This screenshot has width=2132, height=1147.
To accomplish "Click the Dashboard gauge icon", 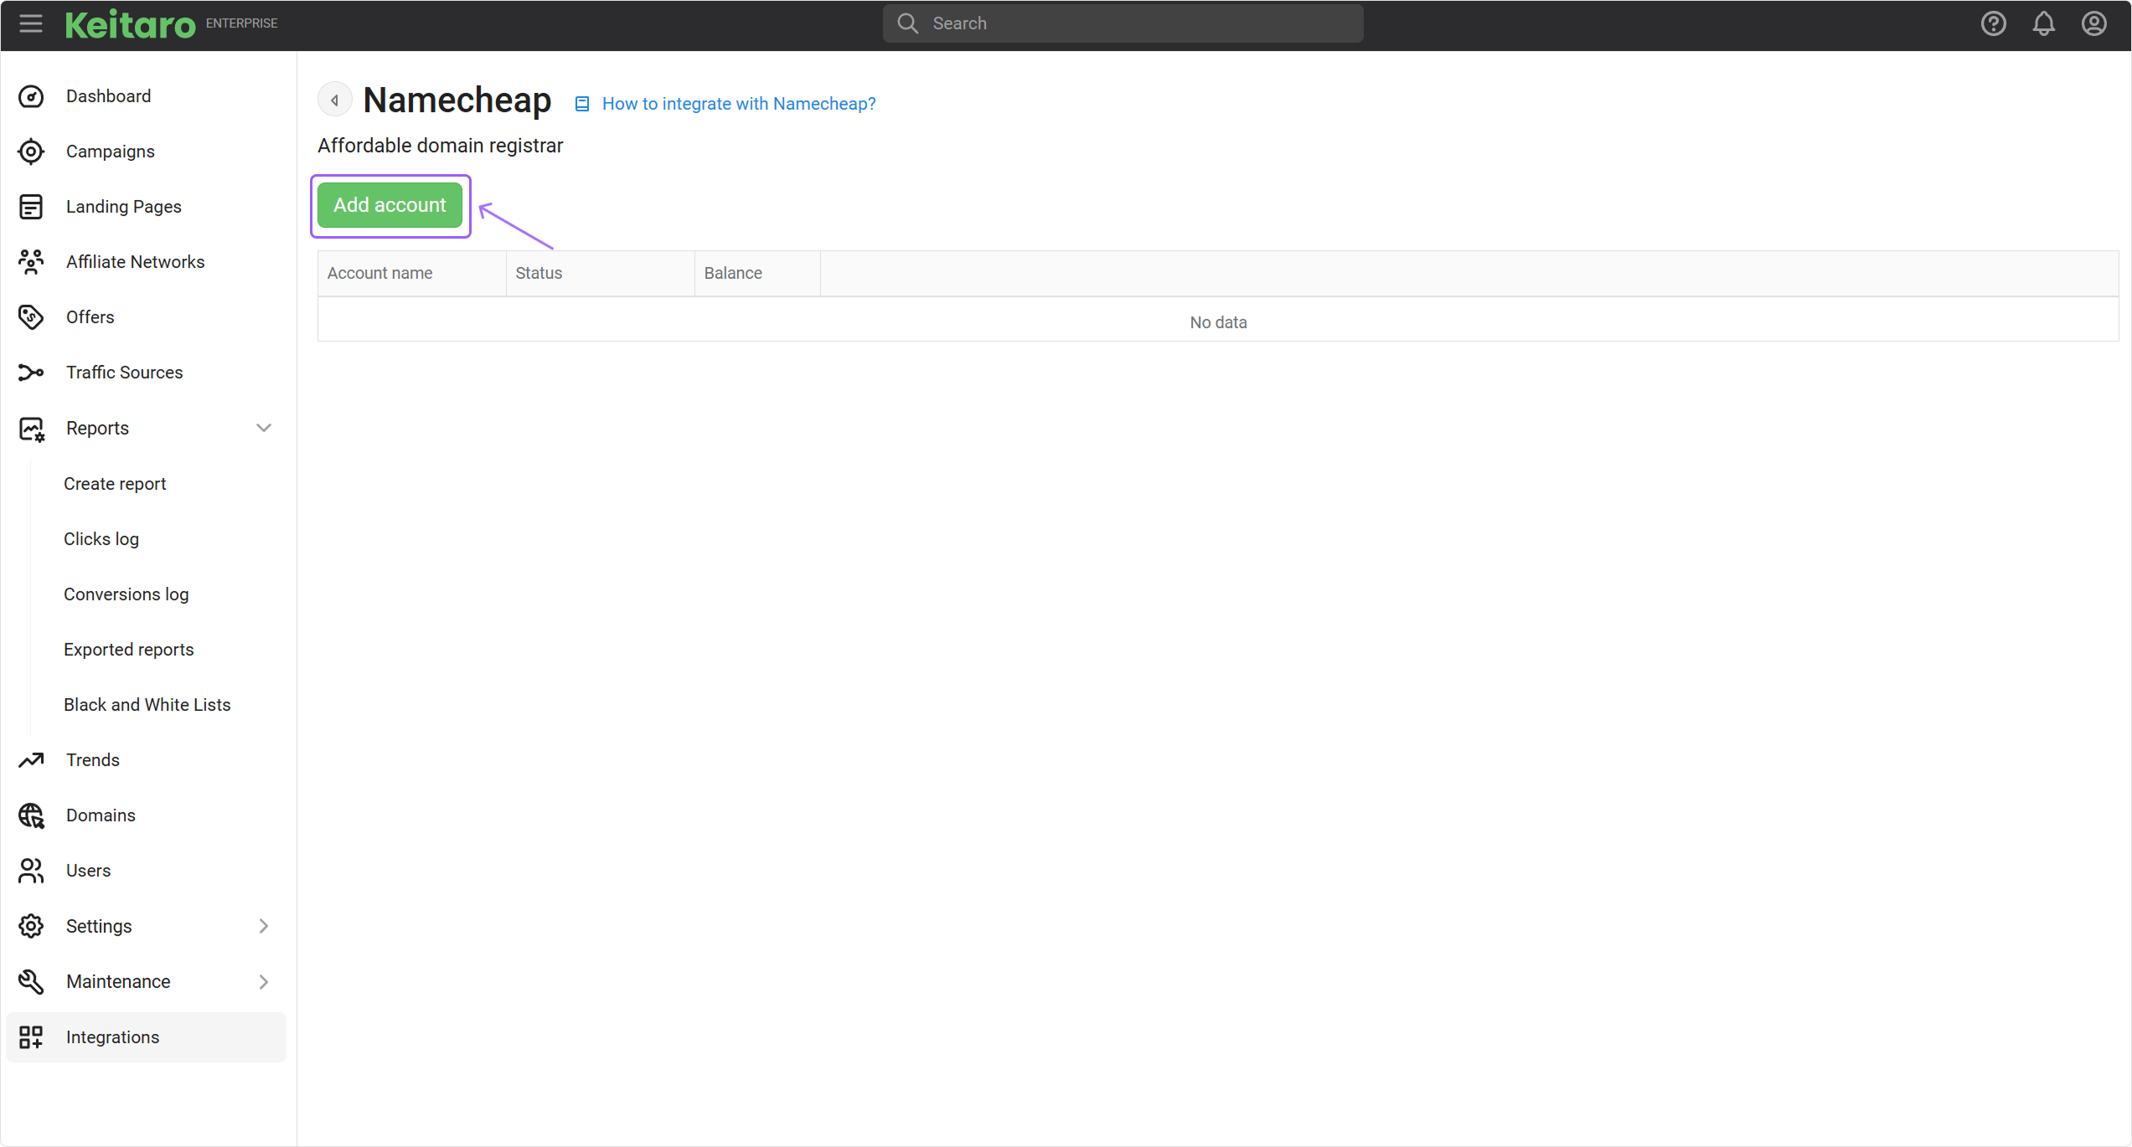I will (x=31, y=96).
